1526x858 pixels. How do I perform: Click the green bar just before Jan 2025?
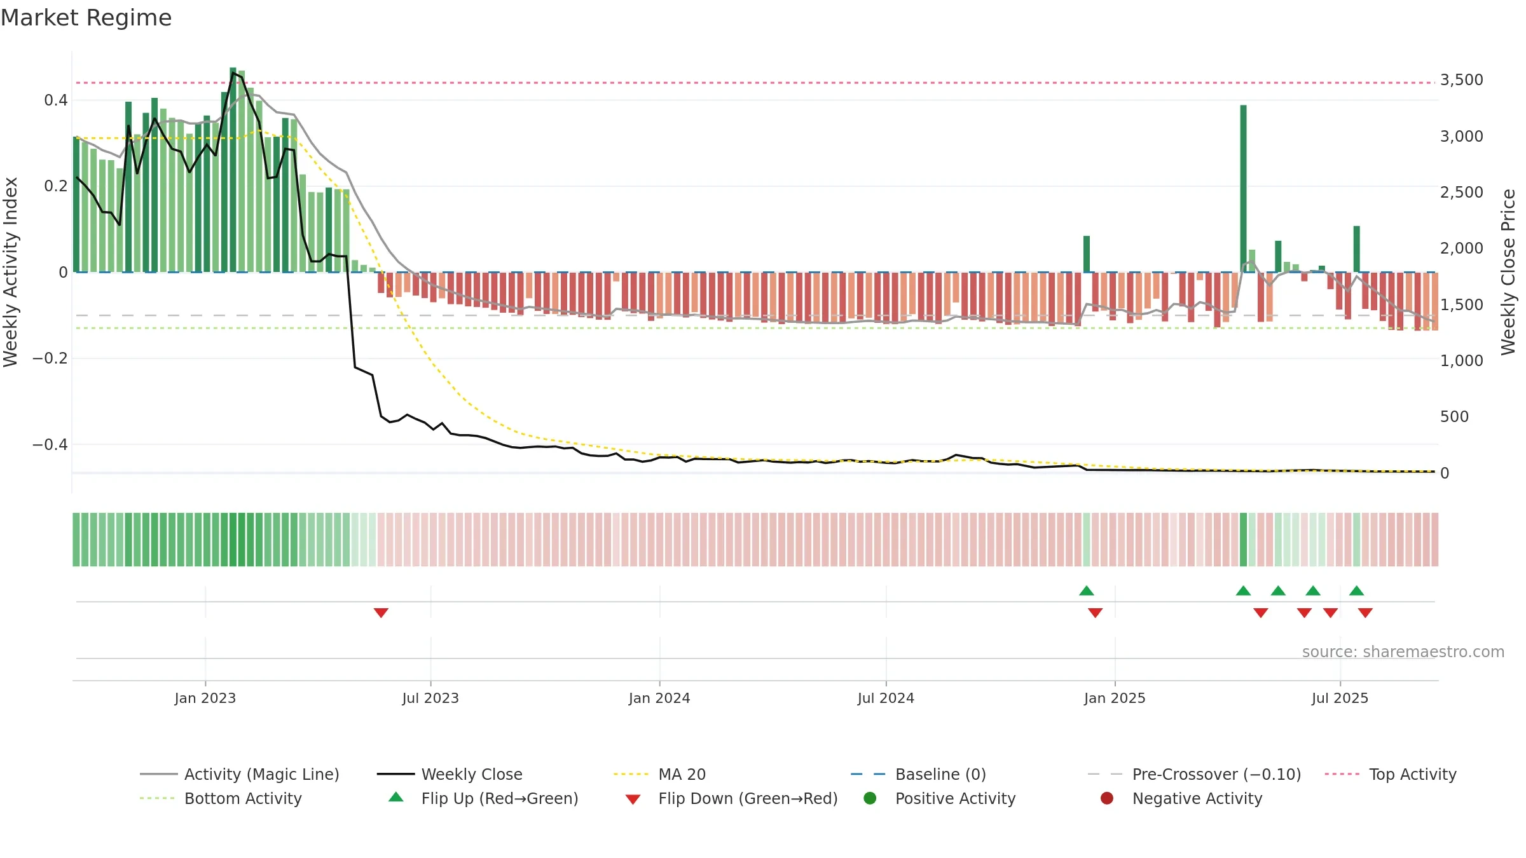click(x=1087, y=254)
